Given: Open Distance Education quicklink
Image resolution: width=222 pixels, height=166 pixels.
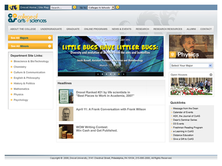Looking at the screenshot, I should point(183,135).
